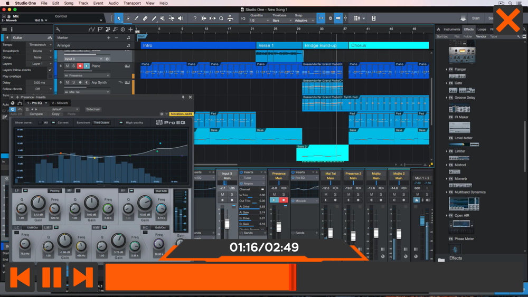The width and height of the screenshot is (528, 297).
Task: Click the Third Octave spectrum button
Action: coord(101,123)
